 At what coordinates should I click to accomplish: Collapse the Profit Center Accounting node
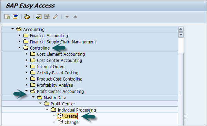tap(27, 91)
